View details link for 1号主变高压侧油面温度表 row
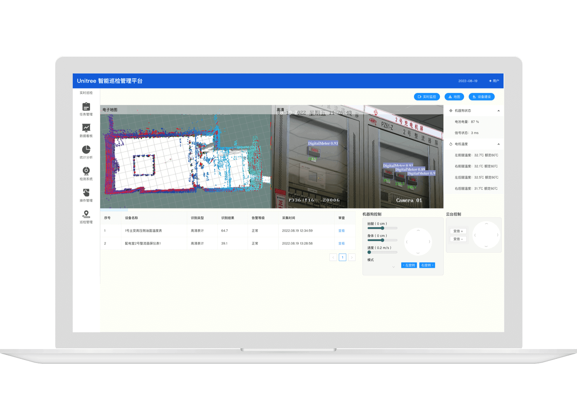 [x=341, y=231]
